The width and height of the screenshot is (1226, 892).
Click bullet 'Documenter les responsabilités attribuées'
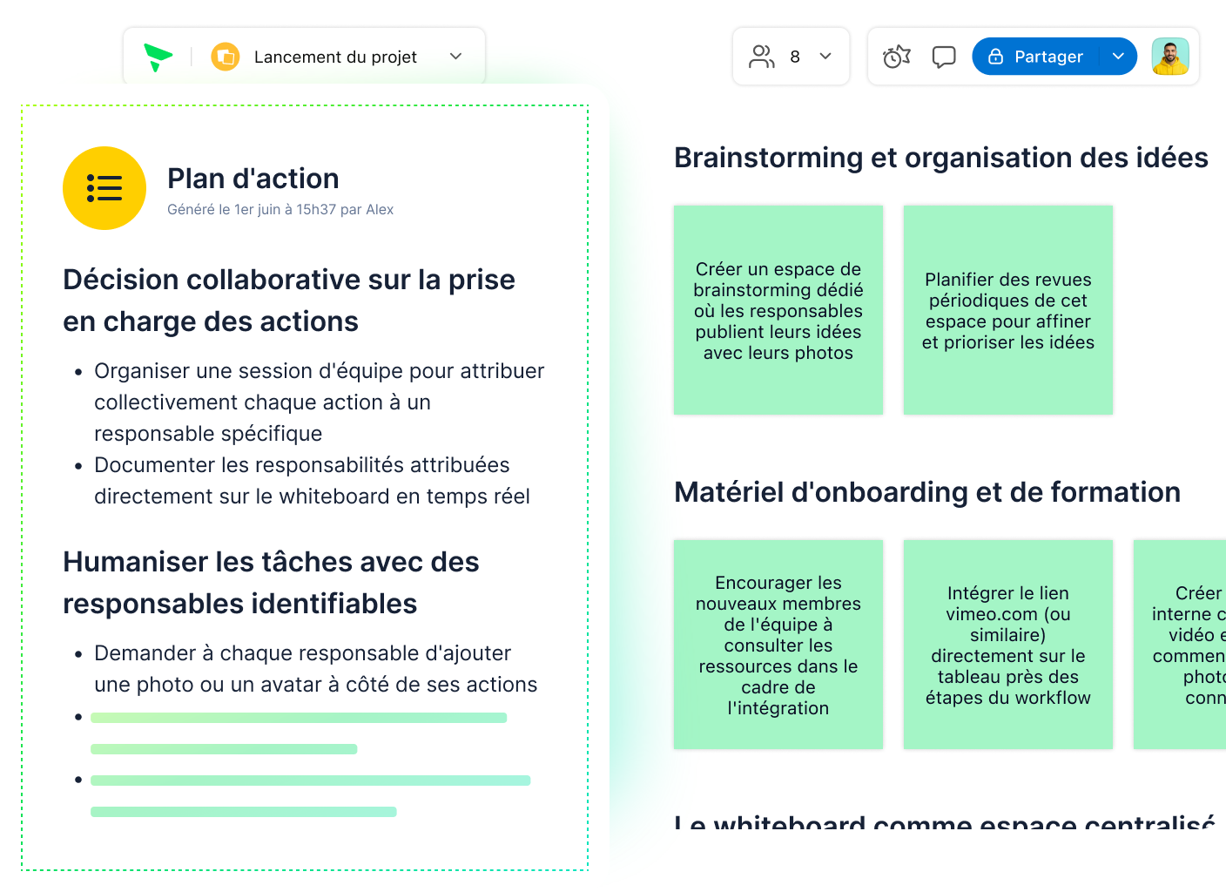(x=312, y=481)
